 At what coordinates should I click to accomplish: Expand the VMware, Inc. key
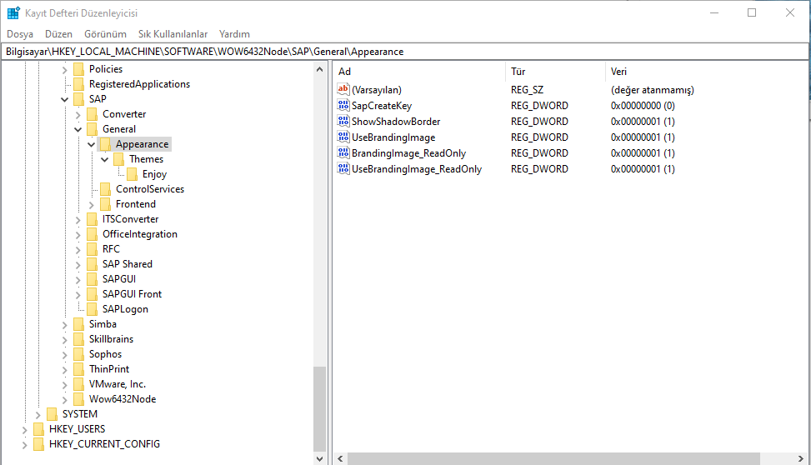[x=65, y=385]
